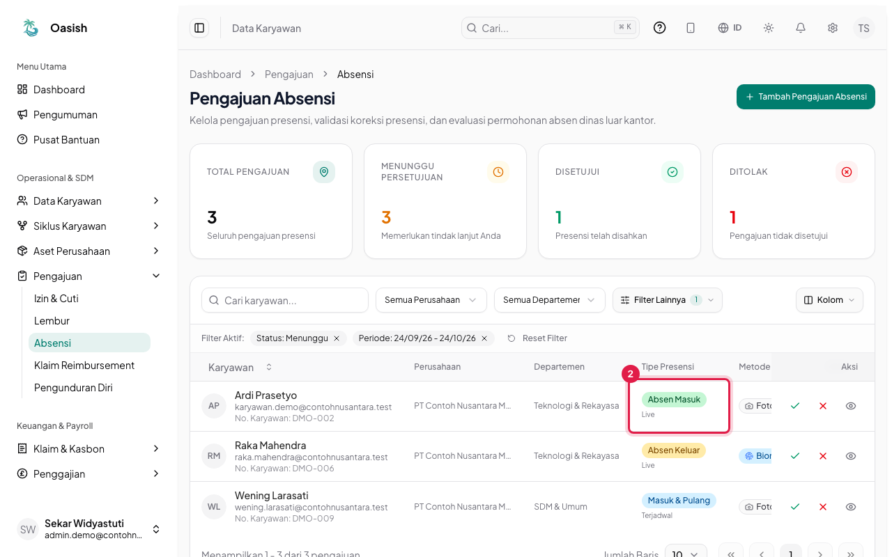
Task: Reject Raka Mahendra's request with red X
Action: (823, 456)
